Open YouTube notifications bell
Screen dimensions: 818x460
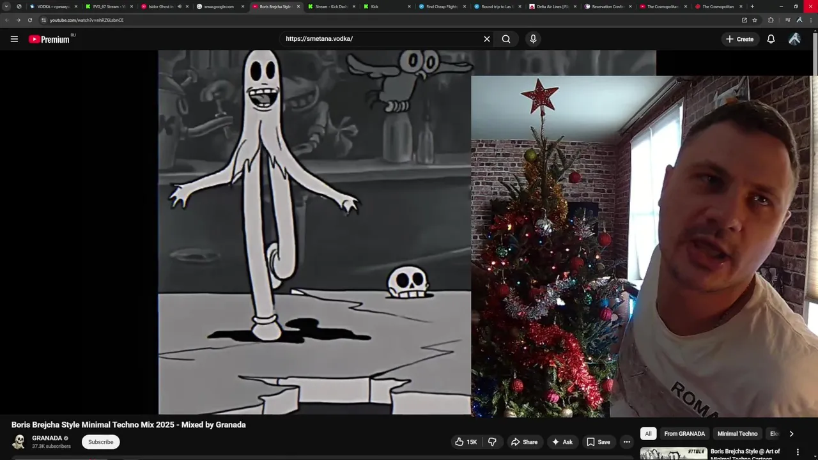(x=771, y=39)
